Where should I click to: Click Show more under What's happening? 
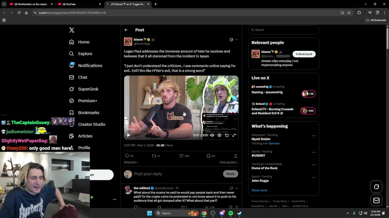click(259, 190)
